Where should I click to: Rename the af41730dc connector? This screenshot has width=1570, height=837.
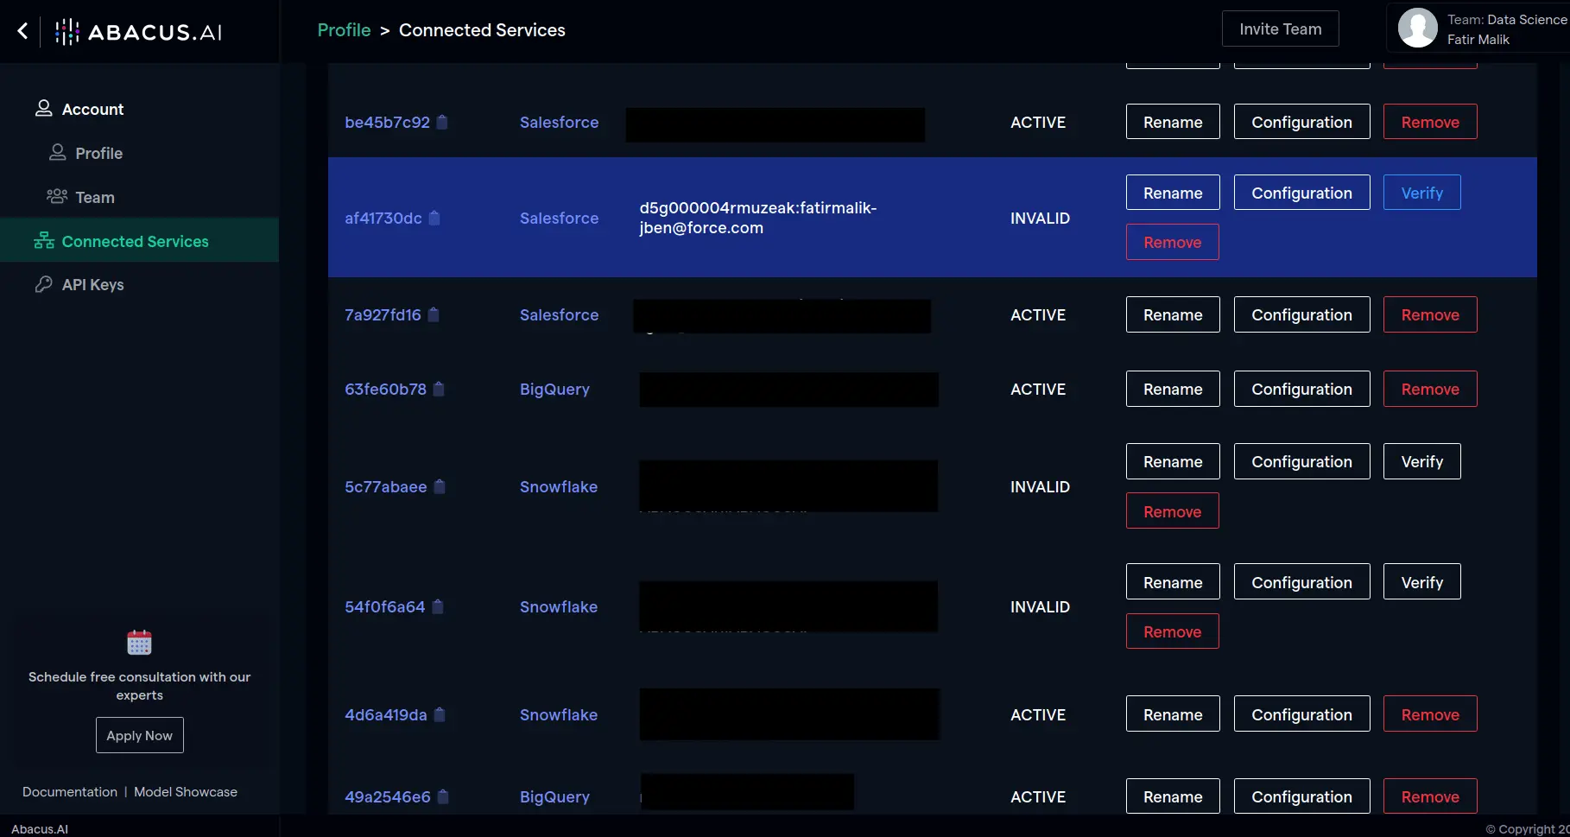tap(1173, 193)
